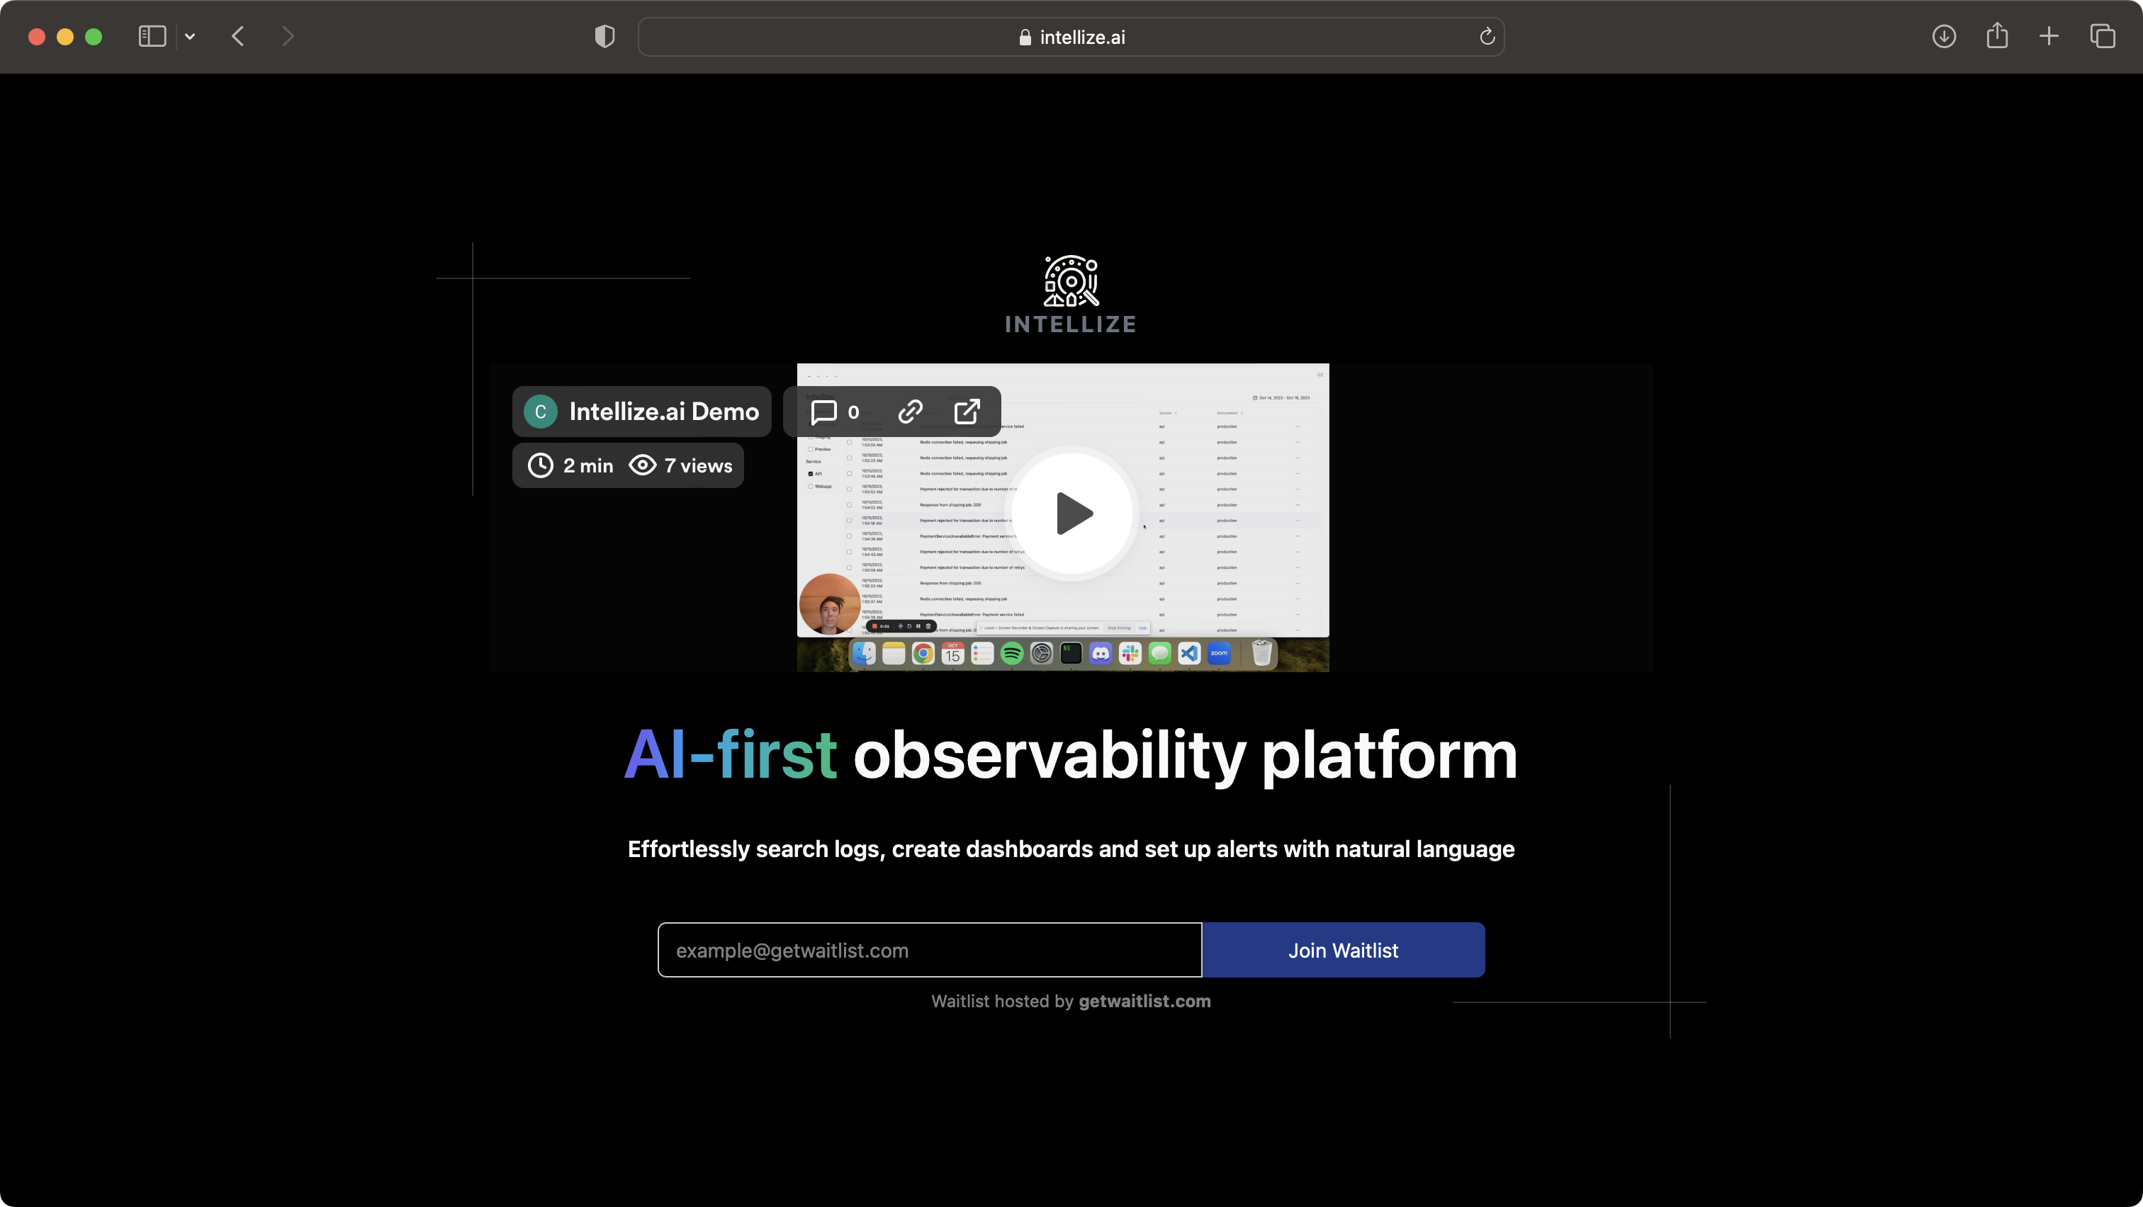Click the VS Code icon in video dock
Image resolution: width=2143 pixels, height=1207 pixels.
[x=1190, y=654]
